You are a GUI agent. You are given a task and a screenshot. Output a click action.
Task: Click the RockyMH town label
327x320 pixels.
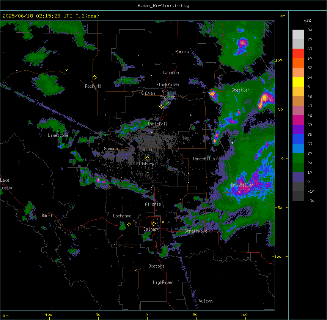(x=93, y=86)
